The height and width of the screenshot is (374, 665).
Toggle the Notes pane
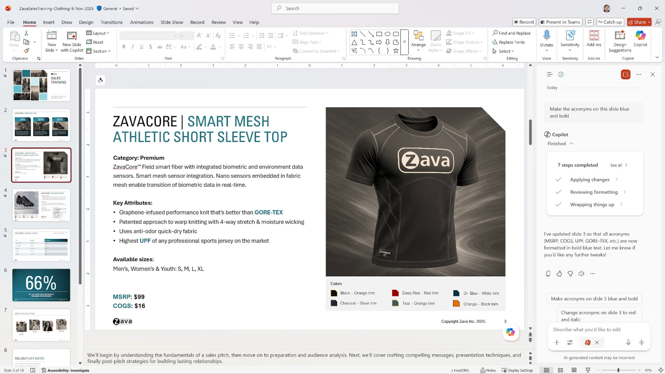488,370
